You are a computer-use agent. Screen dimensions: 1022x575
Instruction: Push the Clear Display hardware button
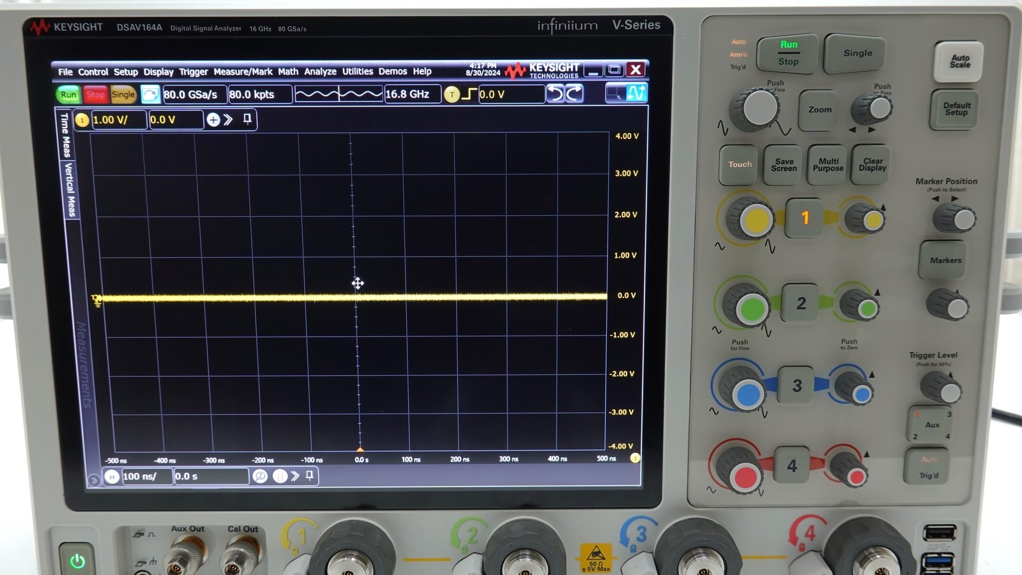click(872, 165)
